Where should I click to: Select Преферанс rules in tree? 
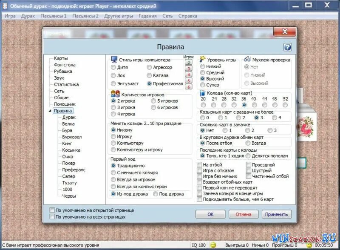[74, 170]
